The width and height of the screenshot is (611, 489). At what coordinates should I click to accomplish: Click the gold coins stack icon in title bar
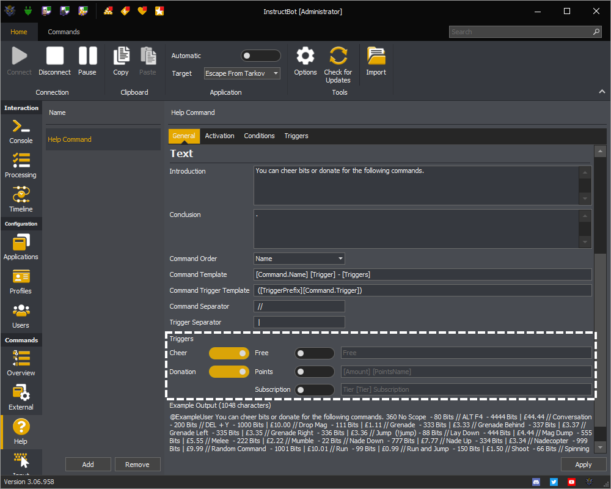click(108, 11)
